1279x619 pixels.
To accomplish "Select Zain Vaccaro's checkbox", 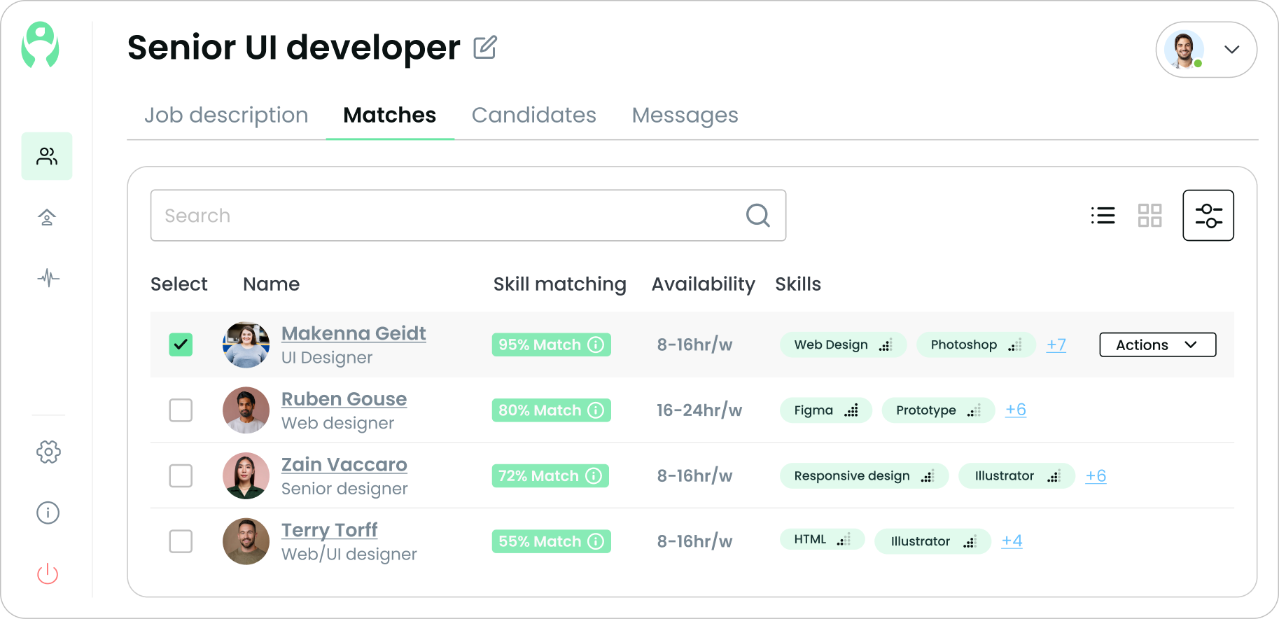I will click(181, 476).
